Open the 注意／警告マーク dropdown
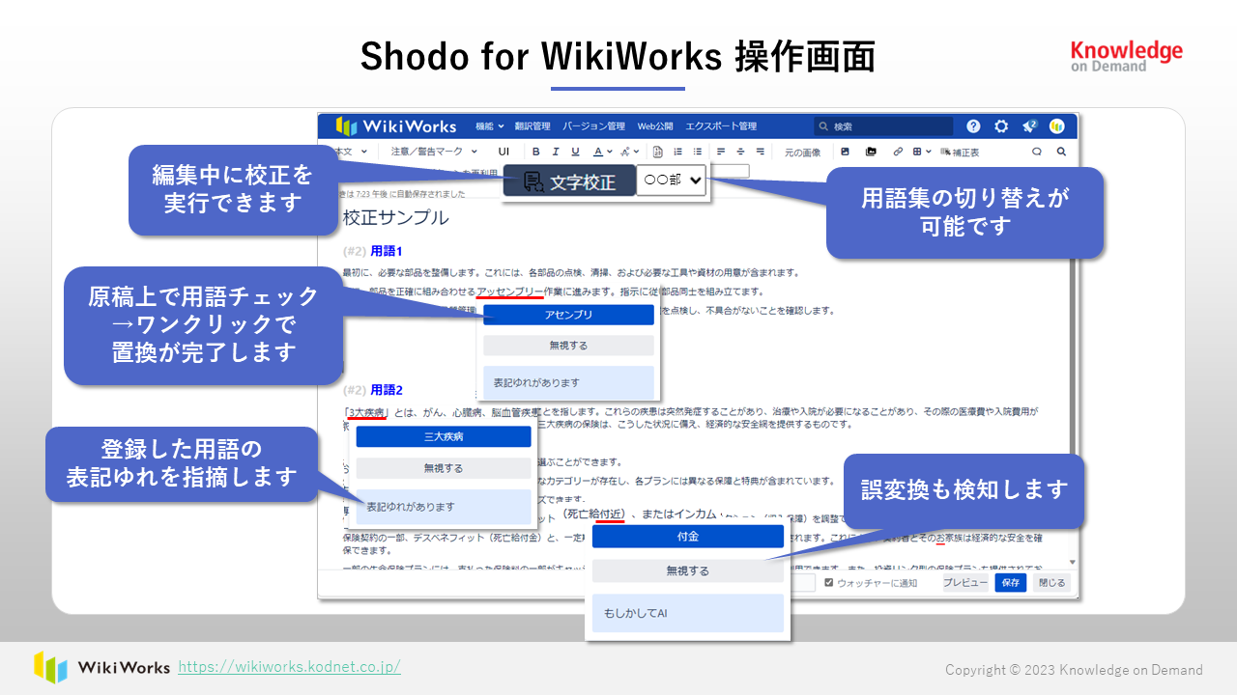The height and width of the screenshot is (695, 1237). point(434,152)
